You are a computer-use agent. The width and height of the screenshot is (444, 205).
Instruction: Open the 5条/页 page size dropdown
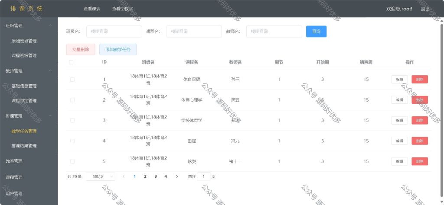pos(101,176)
